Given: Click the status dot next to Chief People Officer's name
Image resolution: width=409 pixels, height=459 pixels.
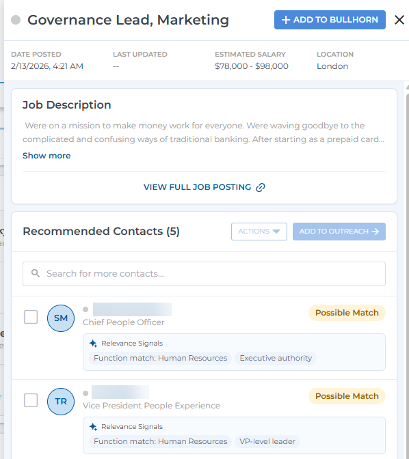Looking at the screenshot, I should click(x=85, y=309).
